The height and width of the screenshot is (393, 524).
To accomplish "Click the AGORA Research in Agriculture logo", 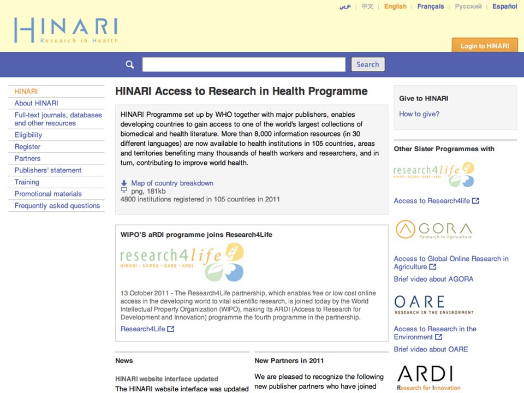I will [434, 230].
